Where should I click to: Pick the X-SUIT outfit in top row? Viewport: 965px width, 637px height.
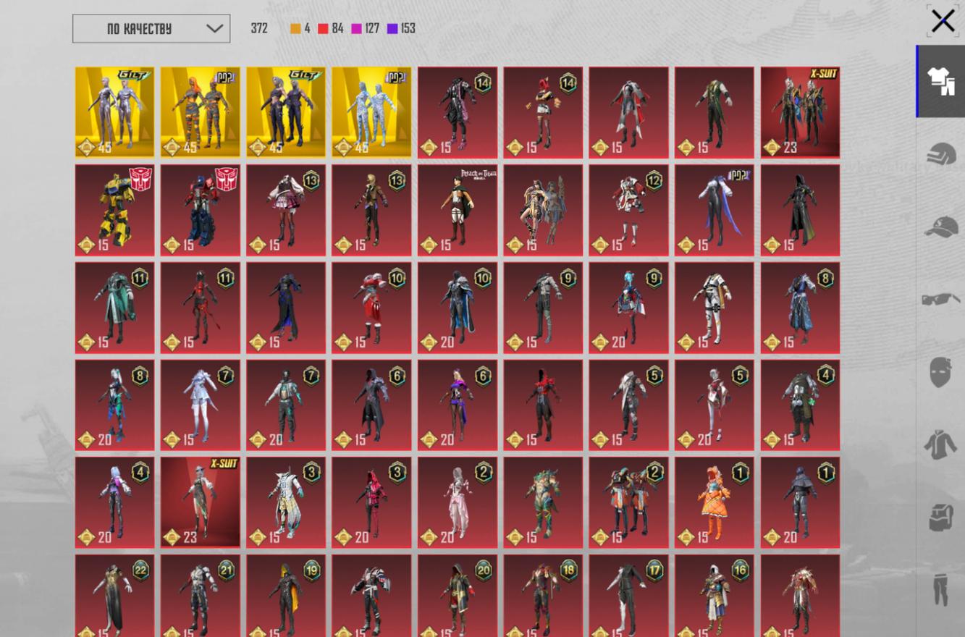[x=800, y=112]
